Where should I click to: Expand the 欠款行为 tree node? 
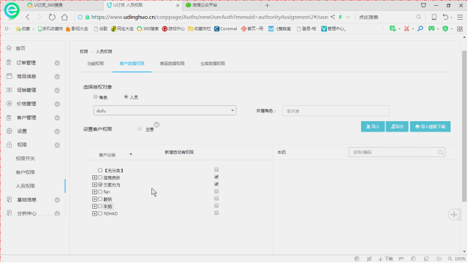tap(94, 185)
